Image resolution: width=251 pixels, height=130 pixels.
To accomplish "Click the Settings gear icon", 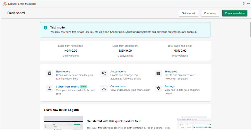I will click(158, 88).
